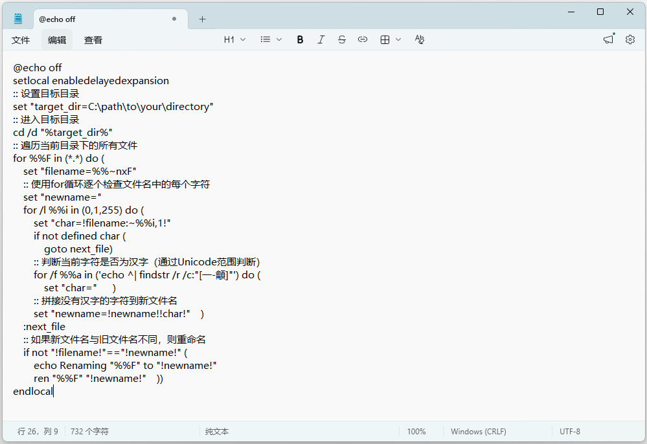The image size is (647, 444).
Task: Click the line ':: 设置目标目录'
Action: (46, 94)
